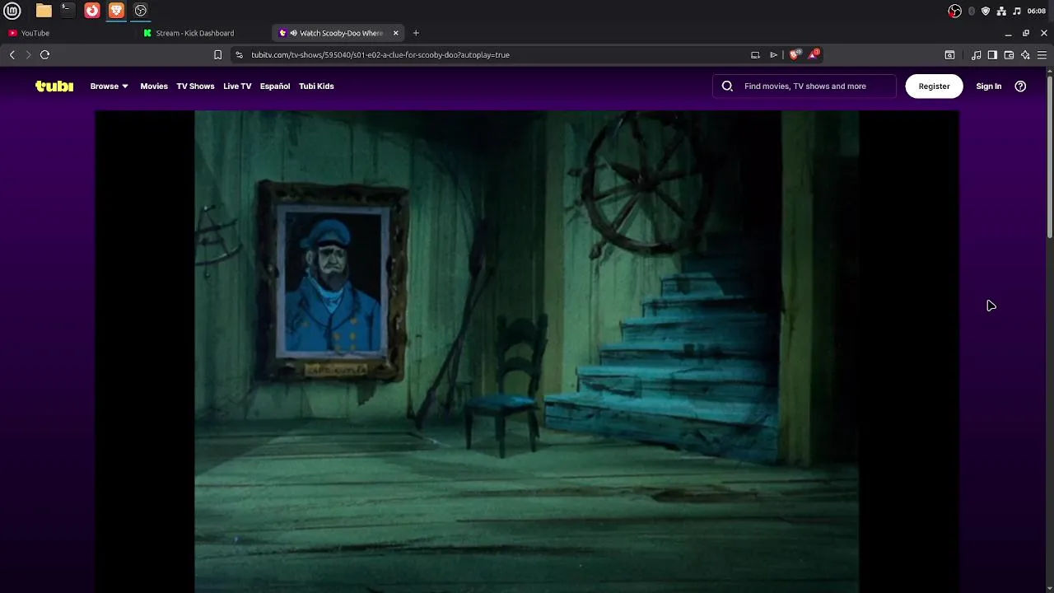Open the Files folder icon in taskbar
Image resolution: width=1054 pixels, height=593 pixels.
44,11
